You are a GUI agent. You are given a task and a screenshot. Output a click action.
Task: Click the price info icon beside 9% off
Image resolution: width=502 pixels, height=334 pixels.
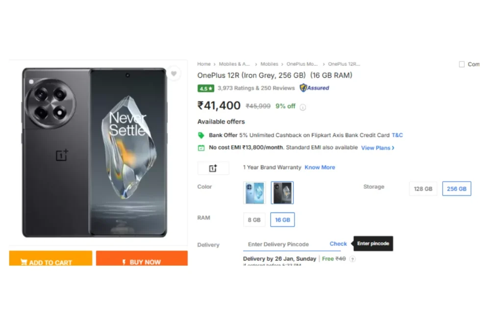point(303,107)
